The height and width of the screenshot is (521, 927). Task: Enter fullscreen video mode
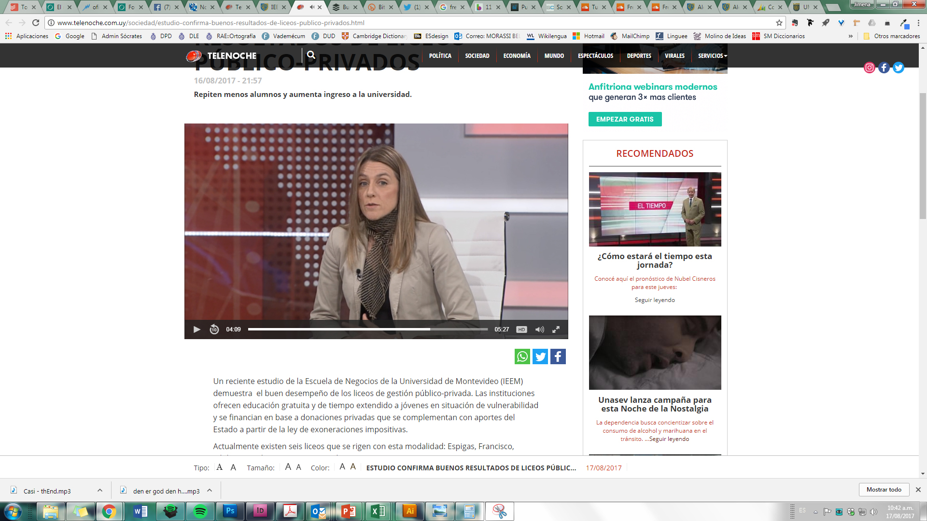(556, 329)
